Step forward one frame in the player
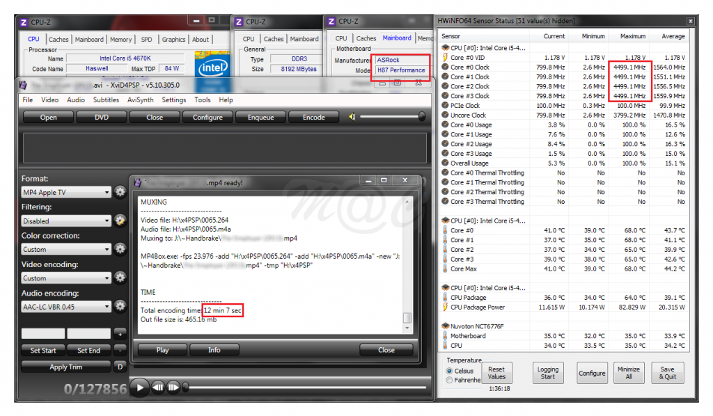Screen dimensions: 713x416 click(174, 387)
